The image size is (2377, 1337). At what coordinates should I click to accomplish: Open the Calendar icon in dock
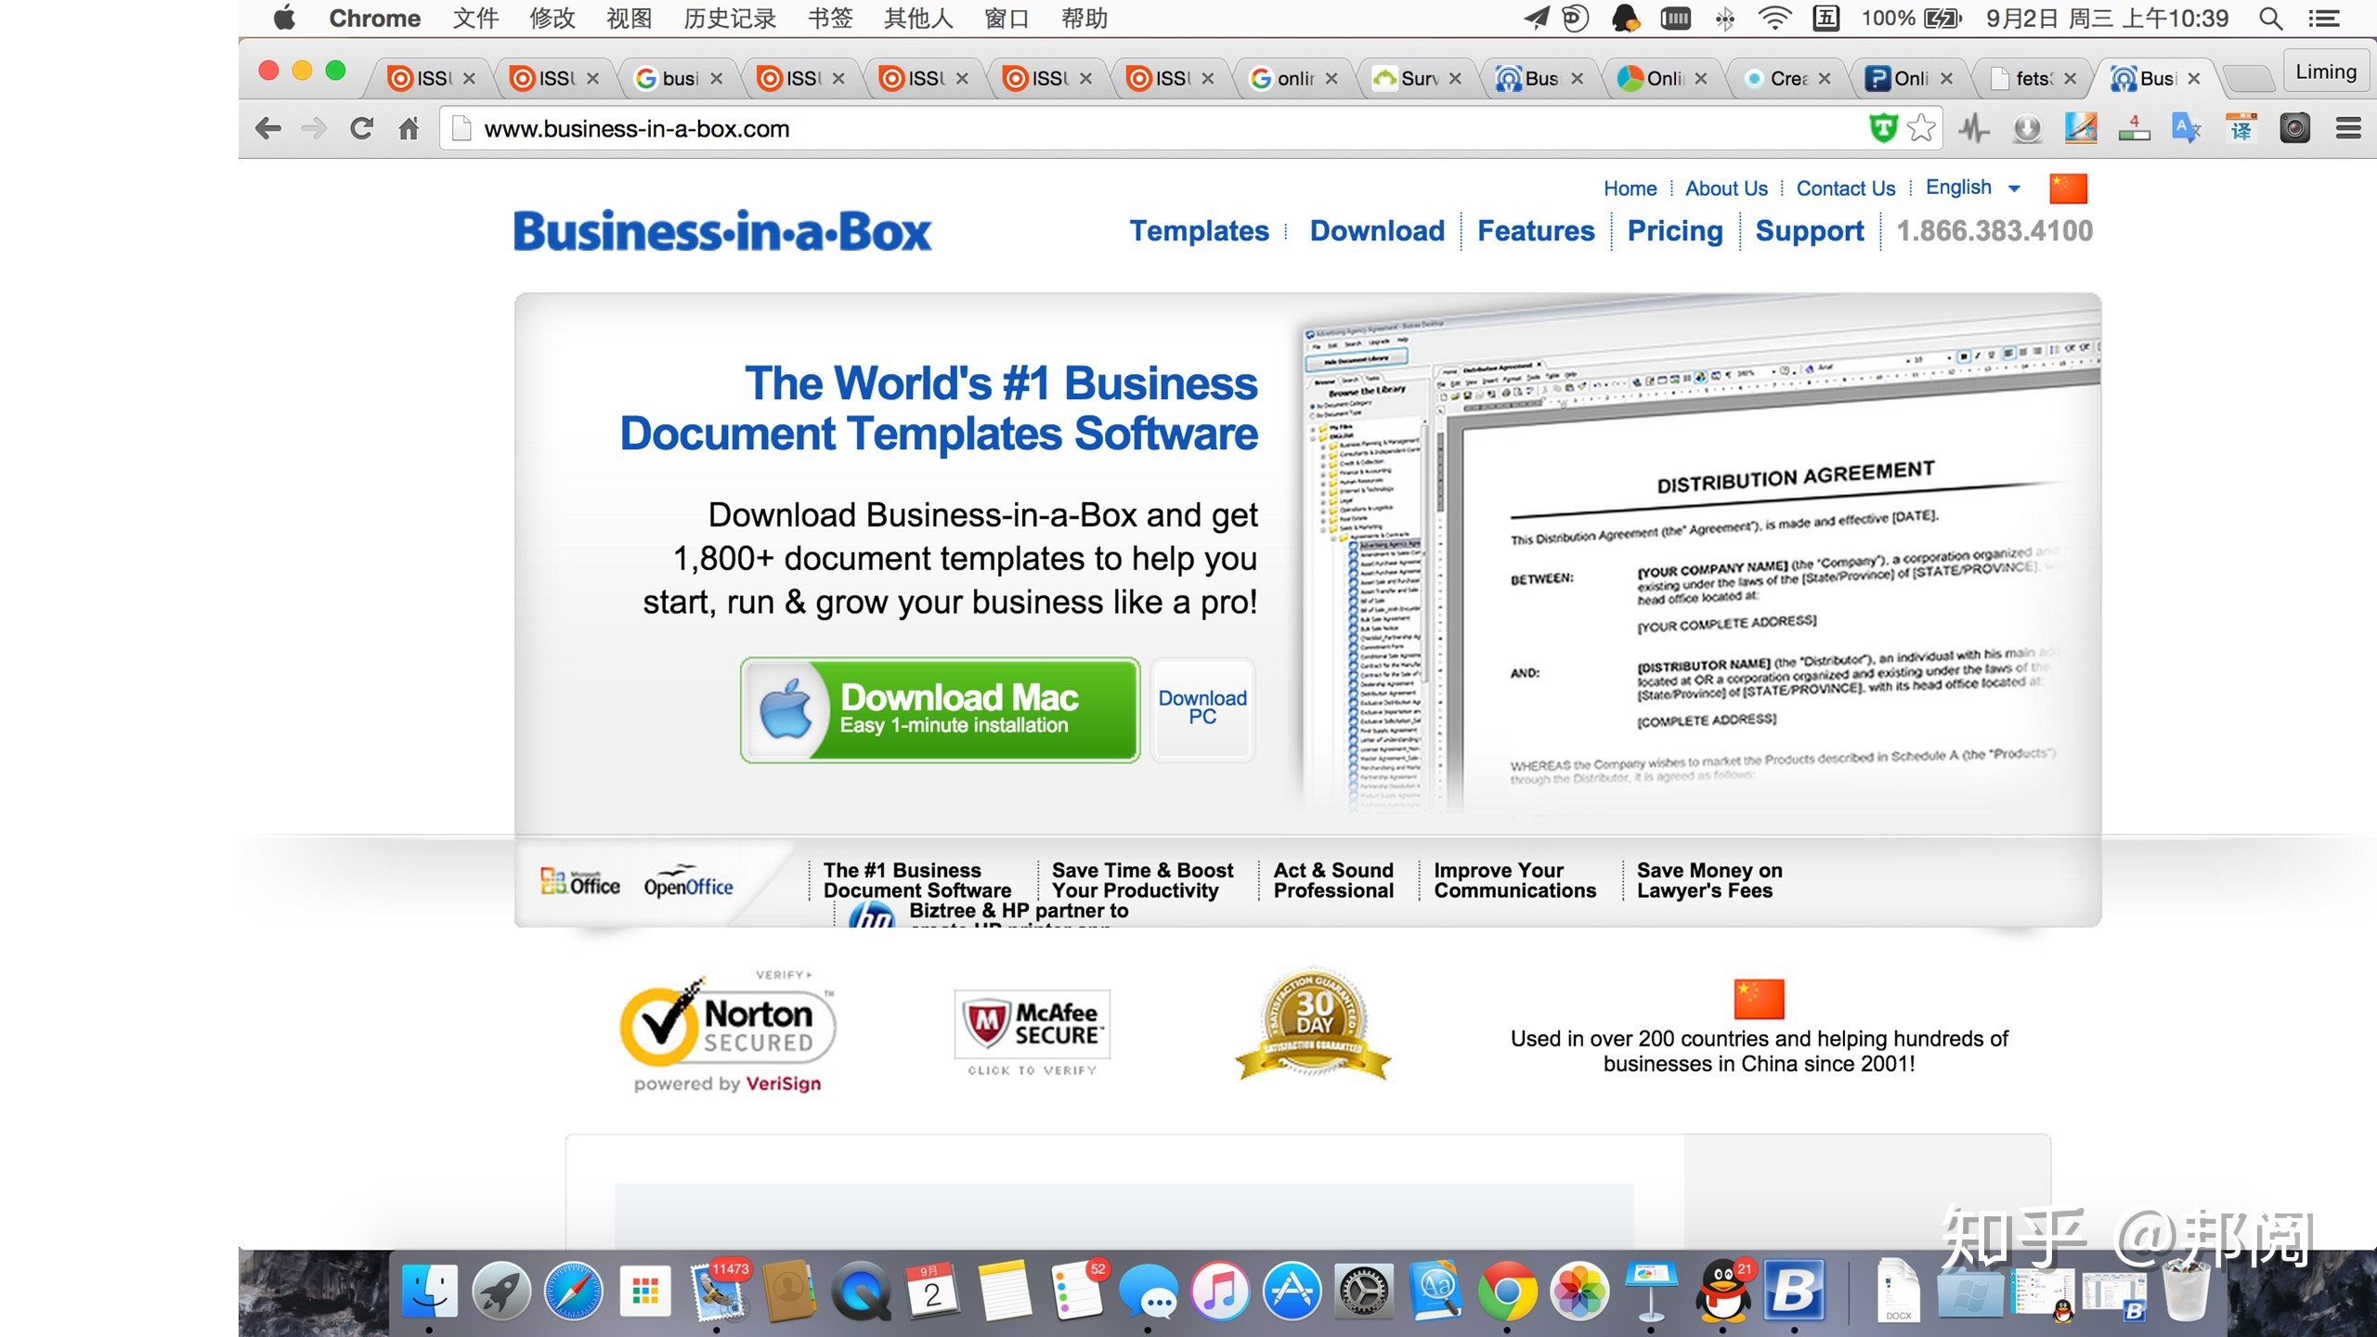[x=932, y=1291]
